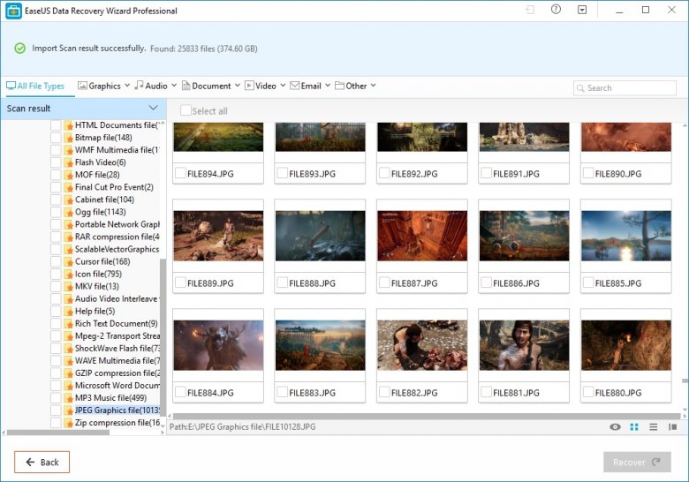This screenshot has height=482, width=689.
Task: Select the MKV file(13) tree item
Action: click(96, 287)
